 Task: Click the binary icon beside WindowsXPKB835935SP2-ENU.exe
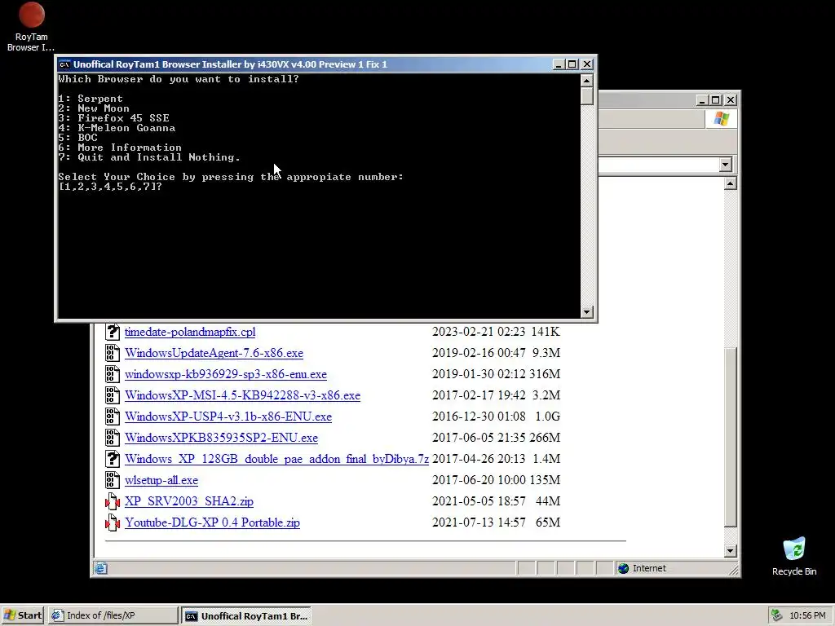tap(113, 438)
